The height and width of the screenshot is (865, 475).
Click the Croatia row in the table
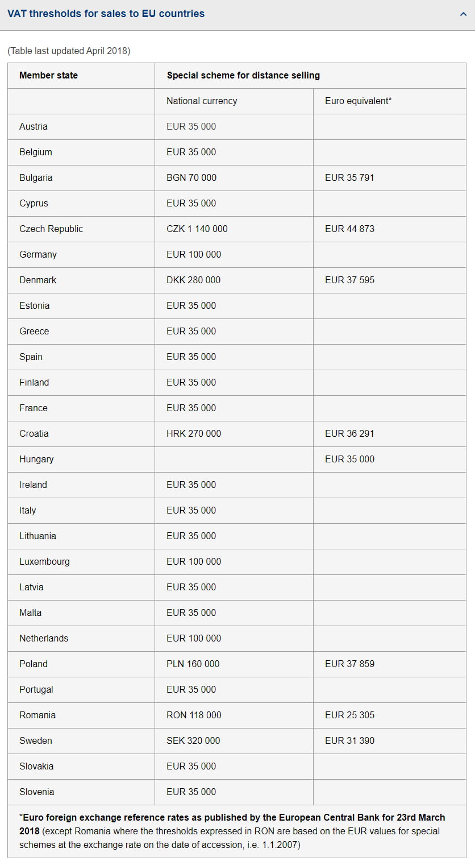(35, 433)
